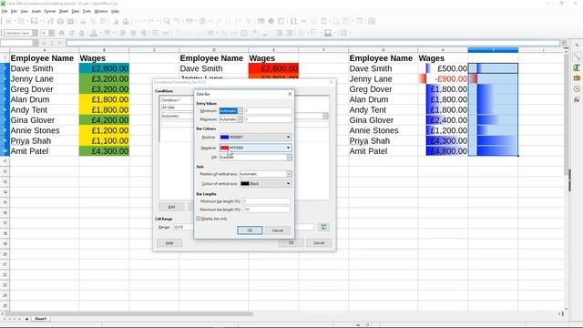Click the Maximum bar length input field
The height and width of the screenshot is (328, 583).
[x=266, y=210]
